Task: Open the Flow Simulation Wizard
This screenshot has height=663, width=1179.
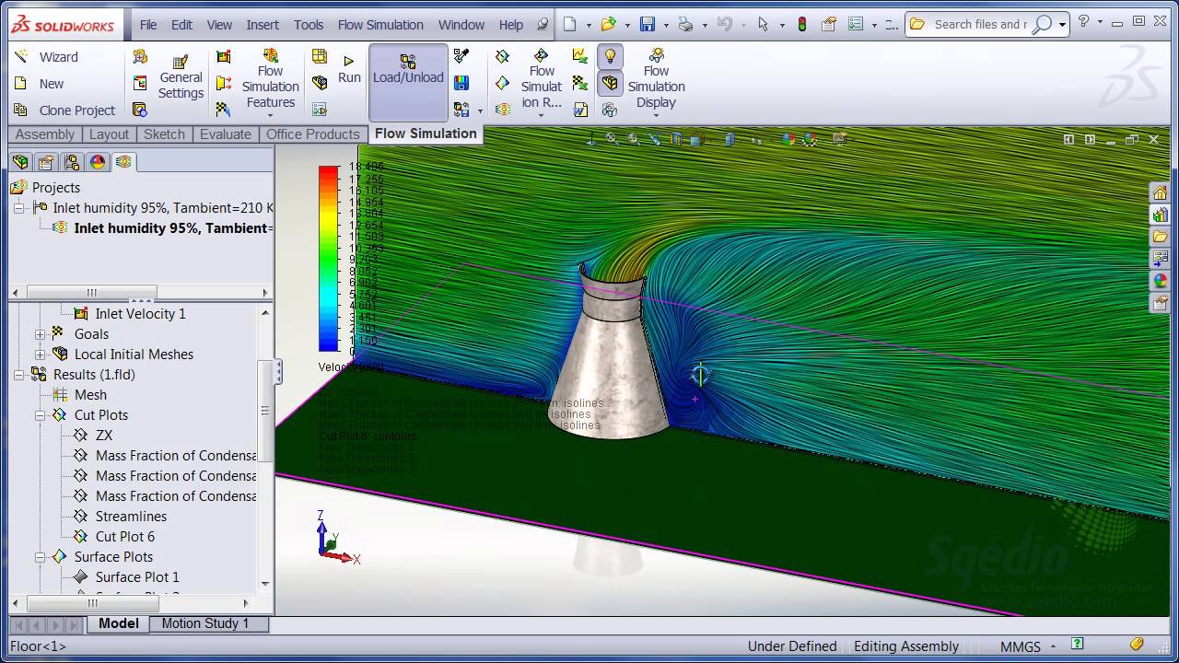Action: point(46,57)
